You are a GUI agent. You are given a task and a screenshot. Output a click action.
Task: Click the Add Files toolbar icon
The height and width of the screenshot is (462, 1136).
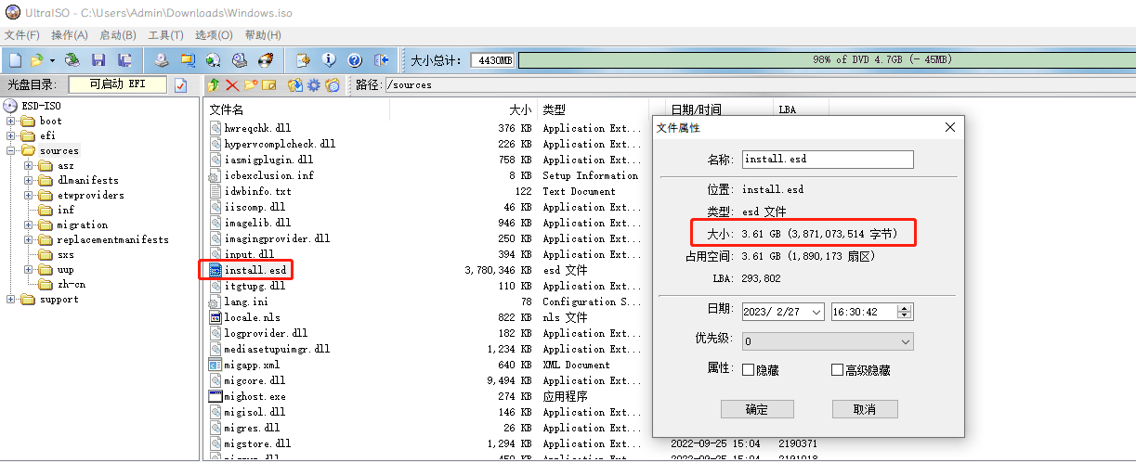click(x=303, y=60)
